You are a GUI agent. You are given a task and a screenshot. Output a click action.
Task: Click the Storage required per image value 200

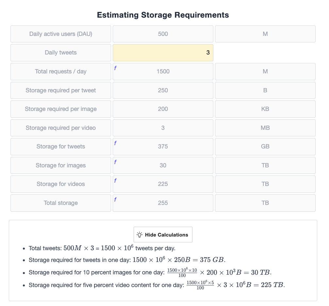coord(163,109)
